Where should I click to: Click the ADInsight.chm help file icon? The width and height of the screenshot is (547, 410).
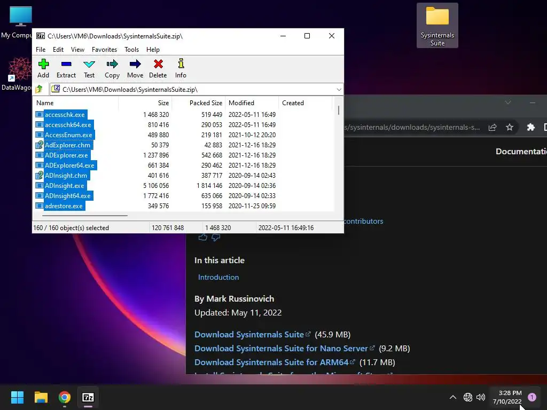point(40,175)
